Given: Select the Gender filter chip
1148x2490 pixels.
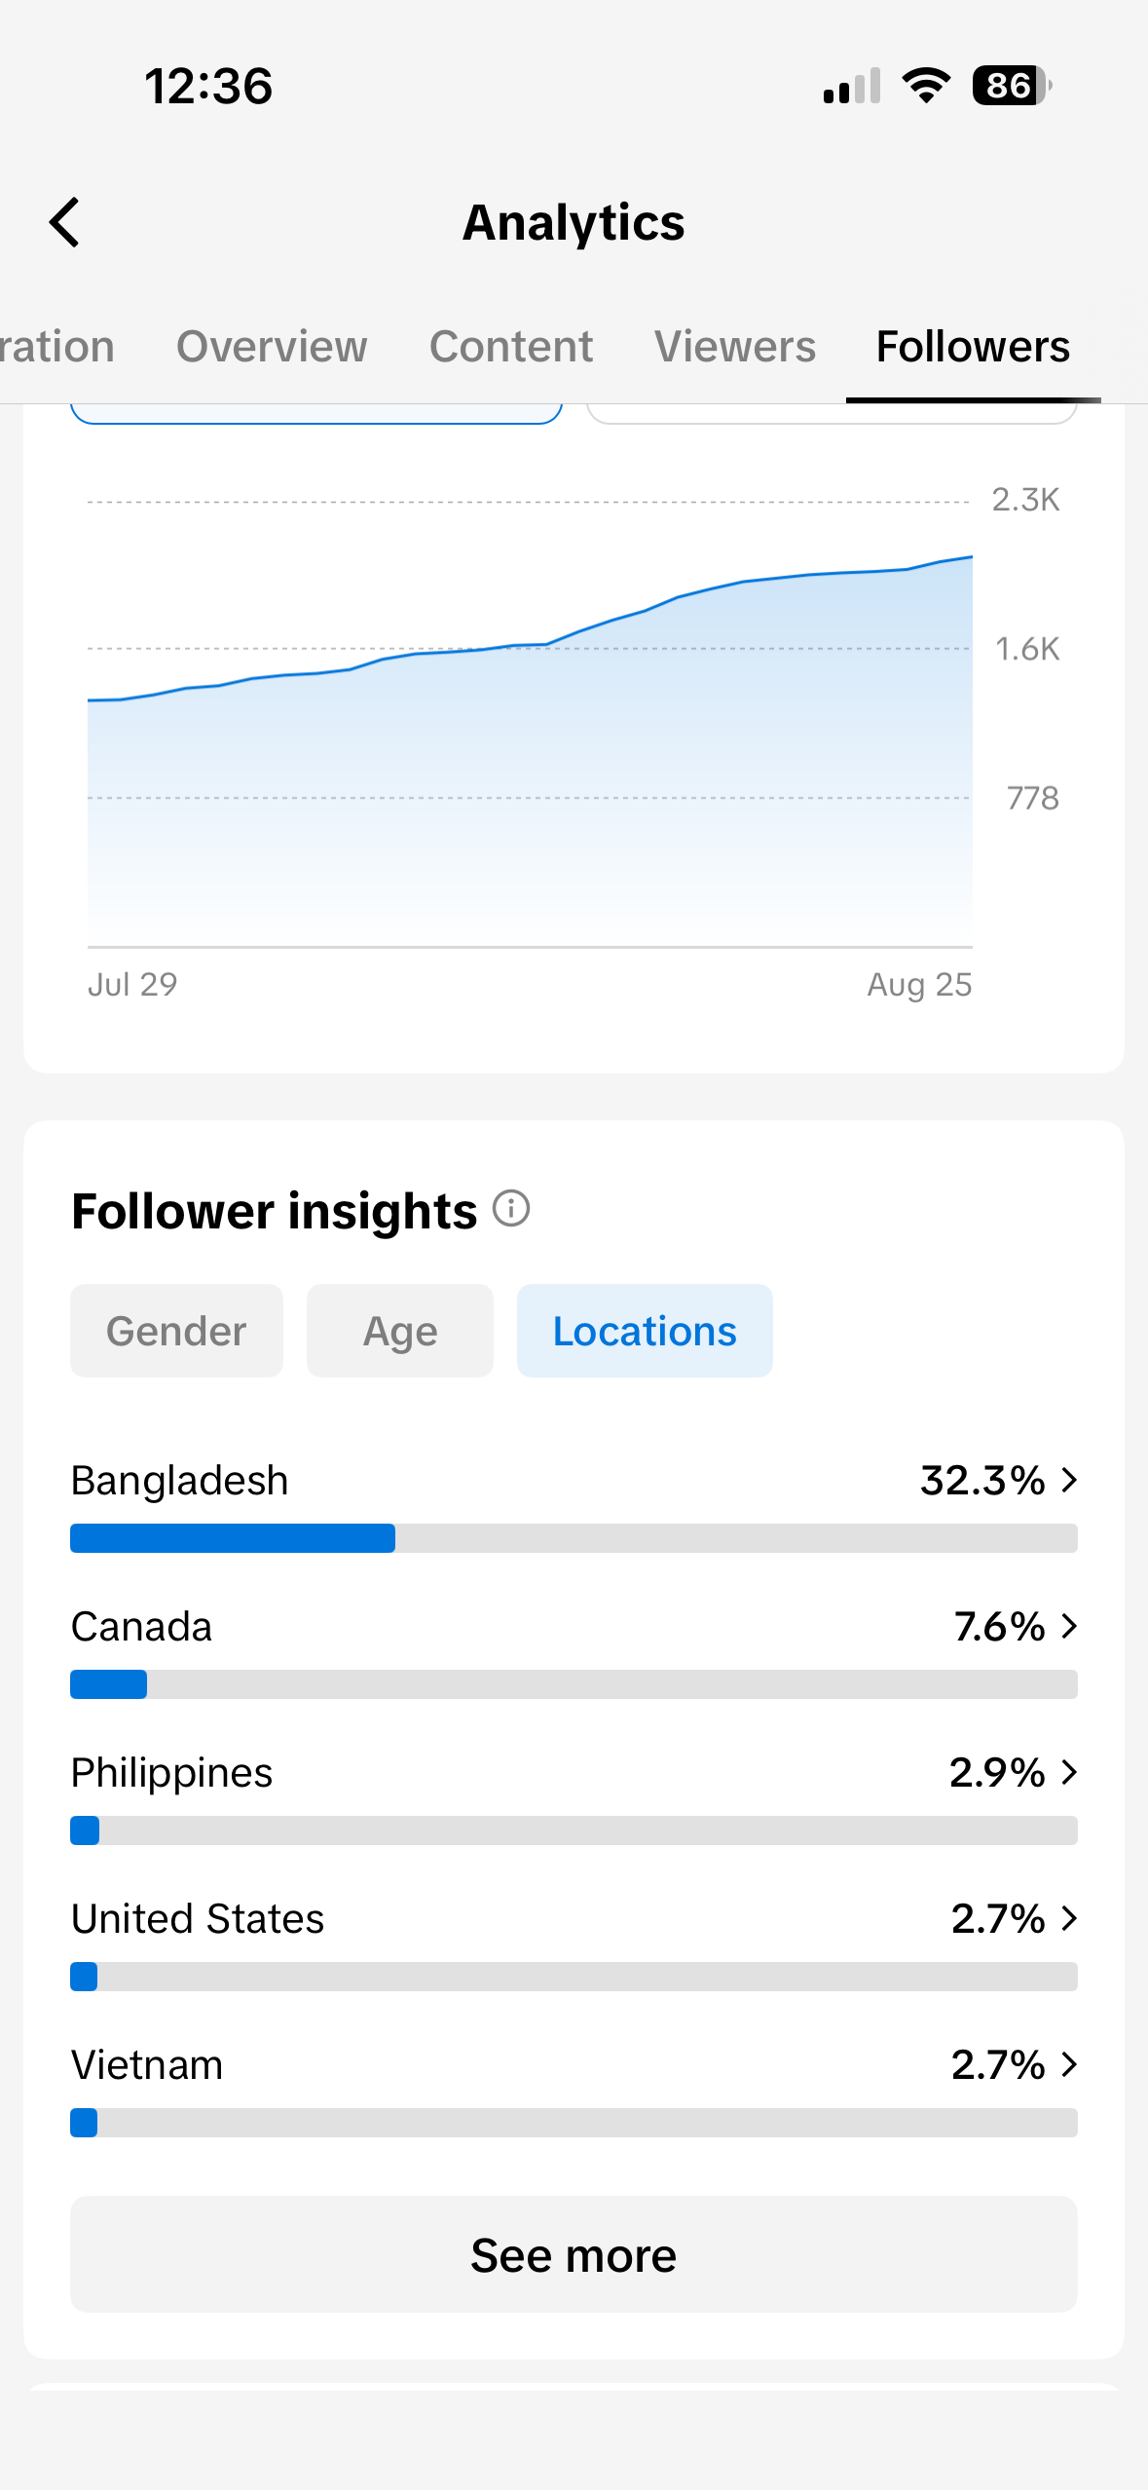Looking at the screenshot, I should 176,1331.
